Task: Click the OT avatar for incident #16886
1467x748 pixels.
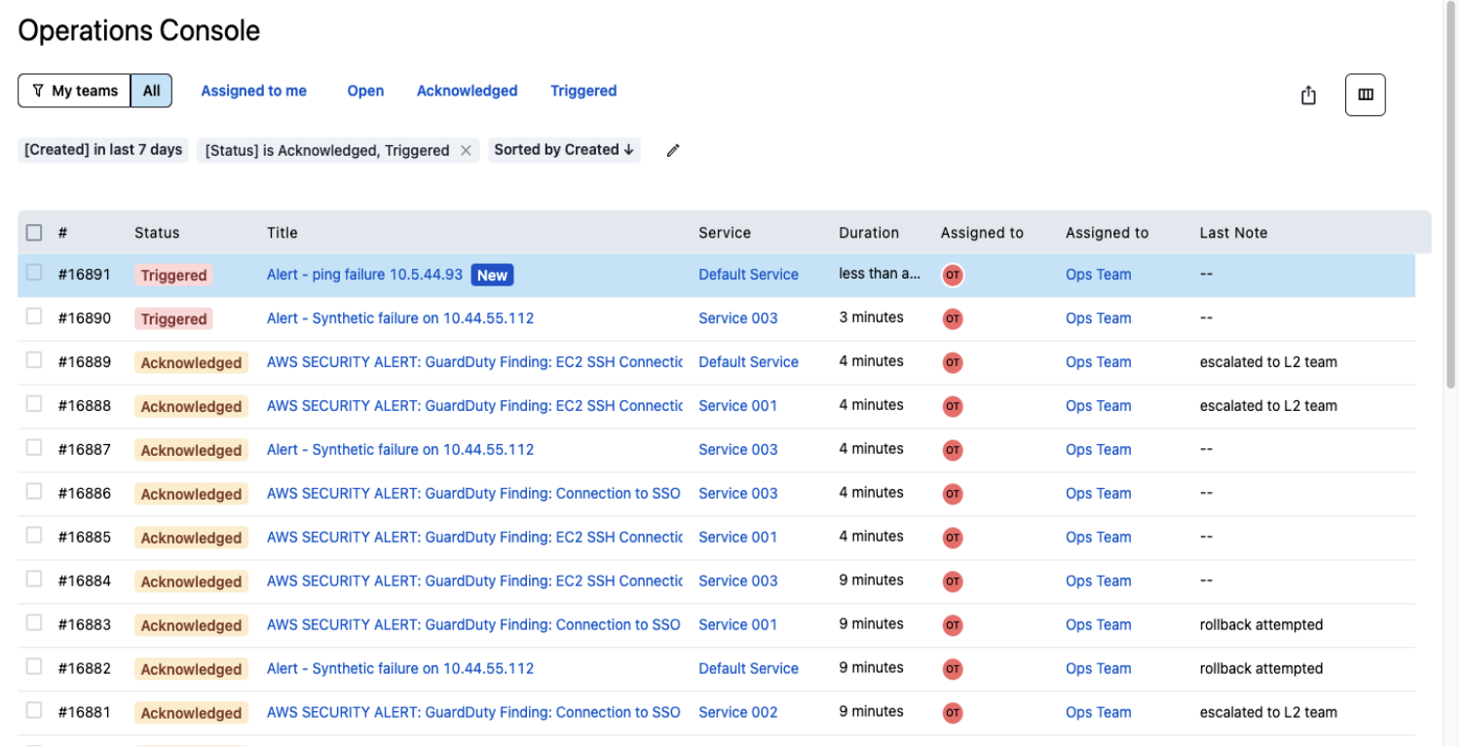Action: coord(953,494)
